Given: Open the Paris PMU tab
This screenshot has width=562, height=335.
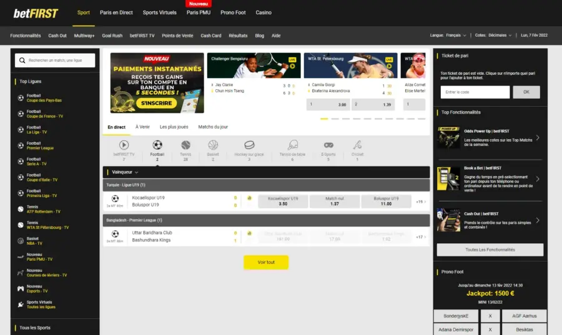Looking at the screenshot, I should tap(199, 12).
